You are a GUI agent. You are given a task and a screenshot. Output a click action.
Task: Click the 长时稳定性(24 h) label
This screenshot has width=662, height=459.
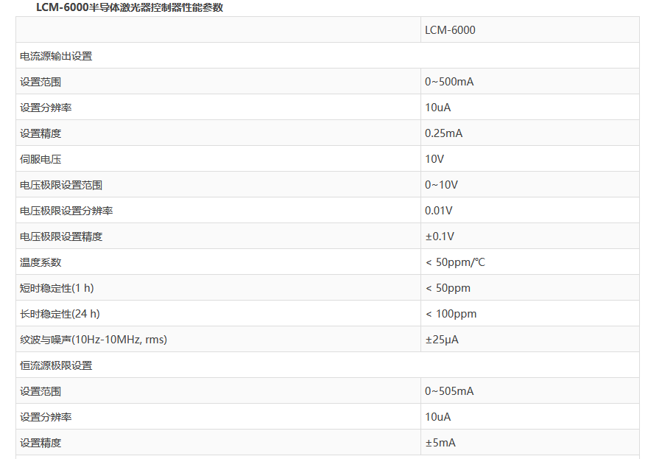click(60, 314)
